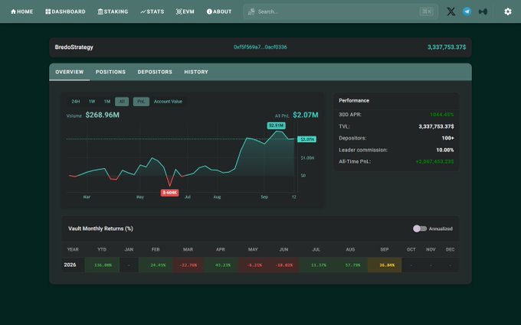
Task: Switch to the Positions tab
Action: click(x=110, y=72)
